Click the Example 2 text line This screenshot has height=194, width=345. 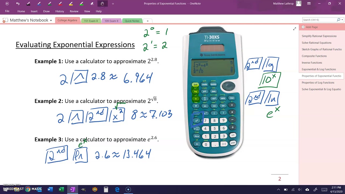[96, 101]
